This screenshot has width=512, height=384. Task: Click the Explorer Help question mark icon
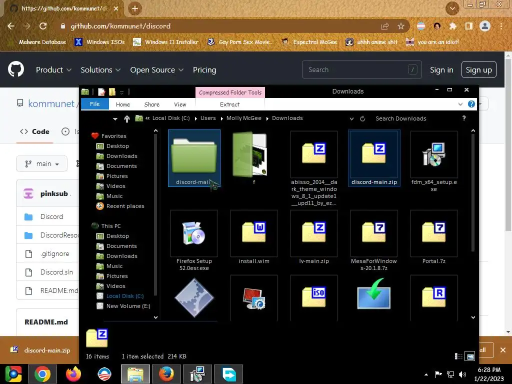(471, 104)
